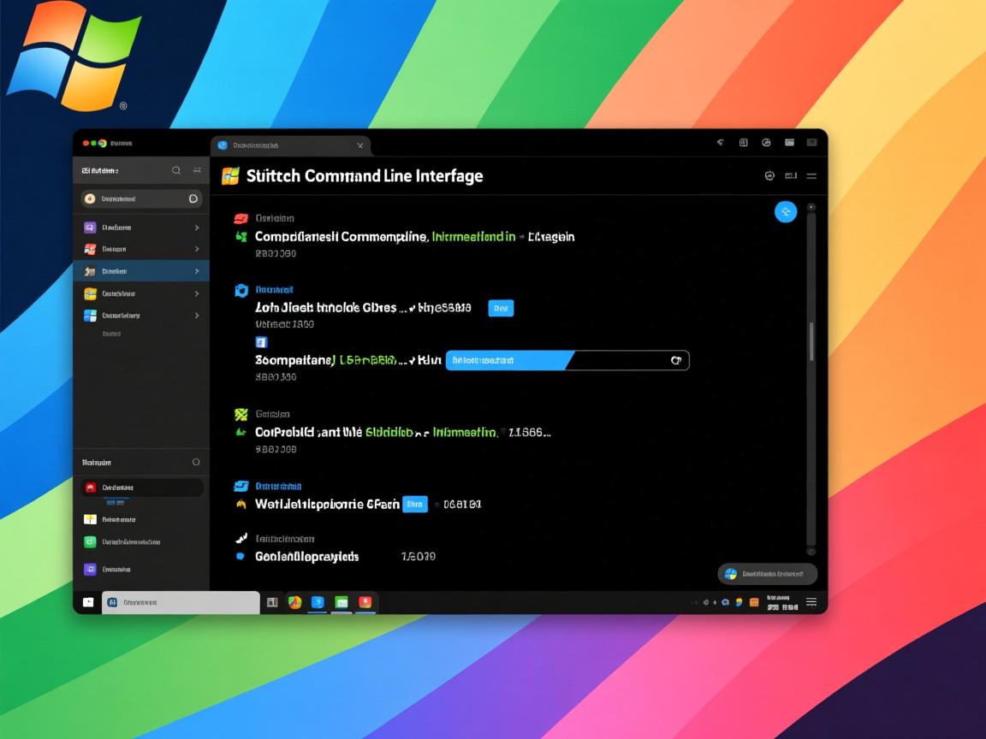
Task: Click the red app icon in bottom taskbar
Action: coord(365,602)
